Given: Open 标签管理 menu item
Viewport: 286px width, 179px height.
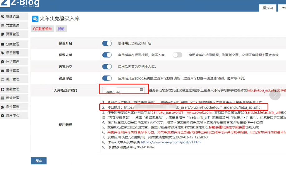Looking at the screenshot, I should coord(14,53).
